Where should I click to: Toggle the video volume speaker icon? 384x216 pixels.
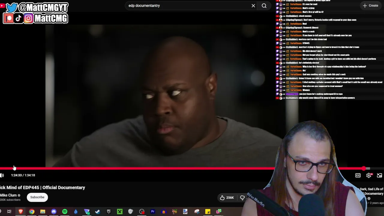[2, 175]
